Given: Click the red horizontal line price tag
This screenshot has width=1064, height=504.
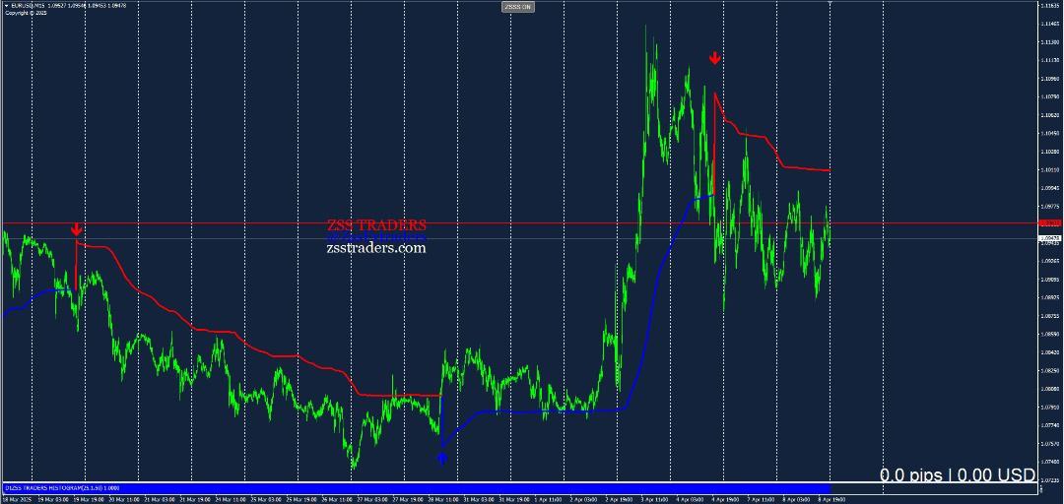Looking at the screenshot, I should (x=1050, y=223).
